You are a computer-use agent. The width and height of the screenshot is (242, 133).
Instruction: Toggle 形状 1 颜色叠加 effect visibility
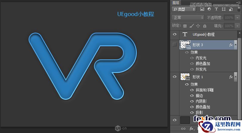click(192, 107)
